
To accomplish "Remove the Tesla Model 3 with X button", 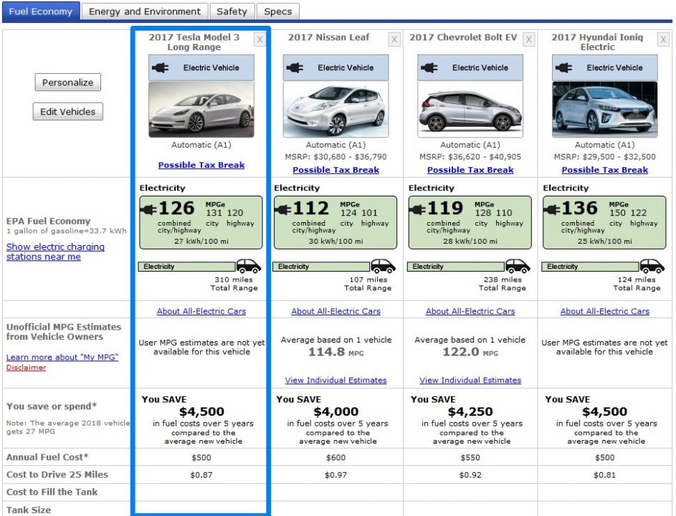I will (x=260, y=39).
